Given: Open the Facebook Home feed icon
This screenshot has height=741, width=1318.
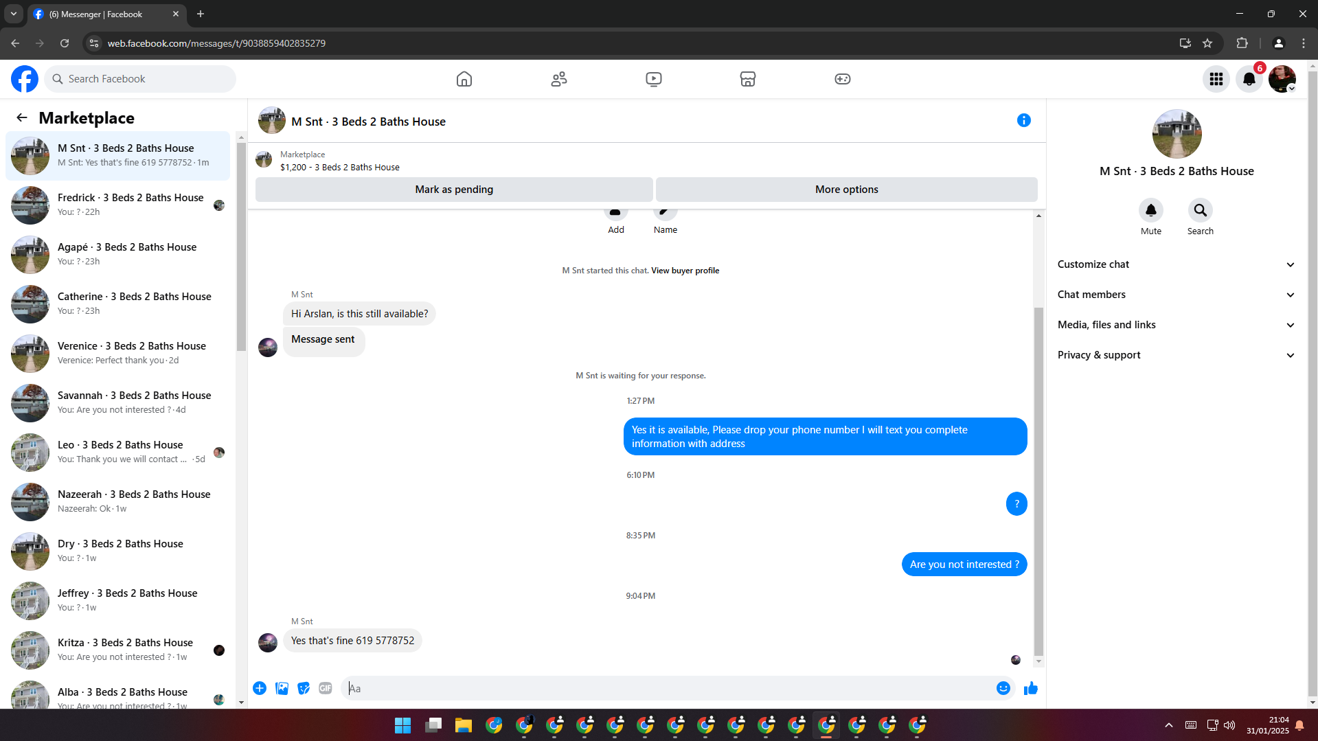Looking at the screenshot, I should (464, 79).
